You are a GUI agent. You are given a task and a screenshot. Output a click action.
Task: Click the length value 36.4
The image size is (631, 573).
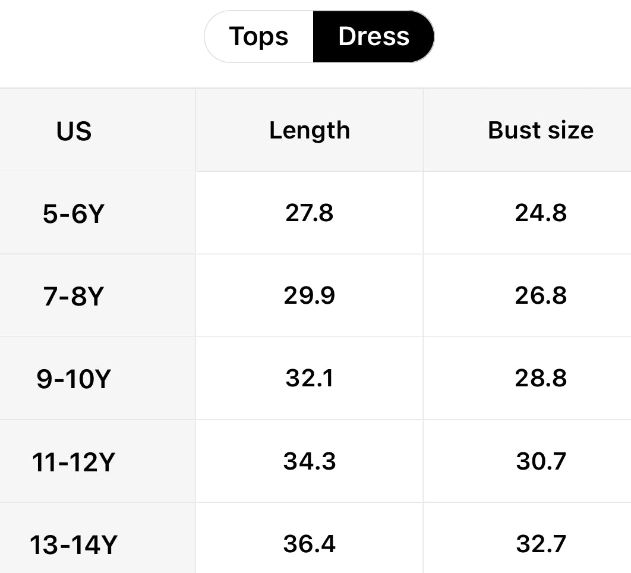coord(309,542)
